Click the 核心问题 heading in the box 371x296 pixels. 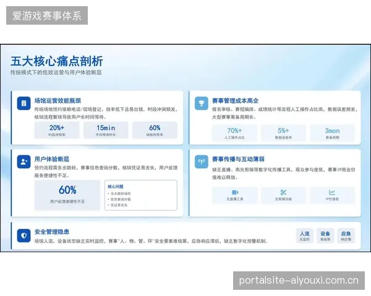coord(116,186)
